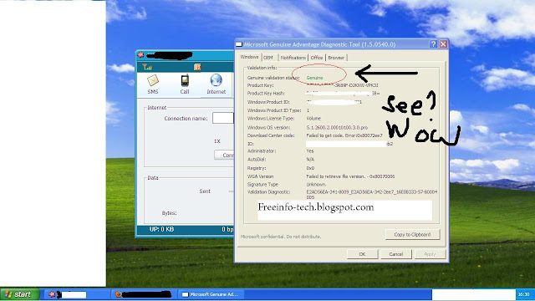
Task: Switch to the Firefox taskbar item
Action: click(x=143, y=294)
